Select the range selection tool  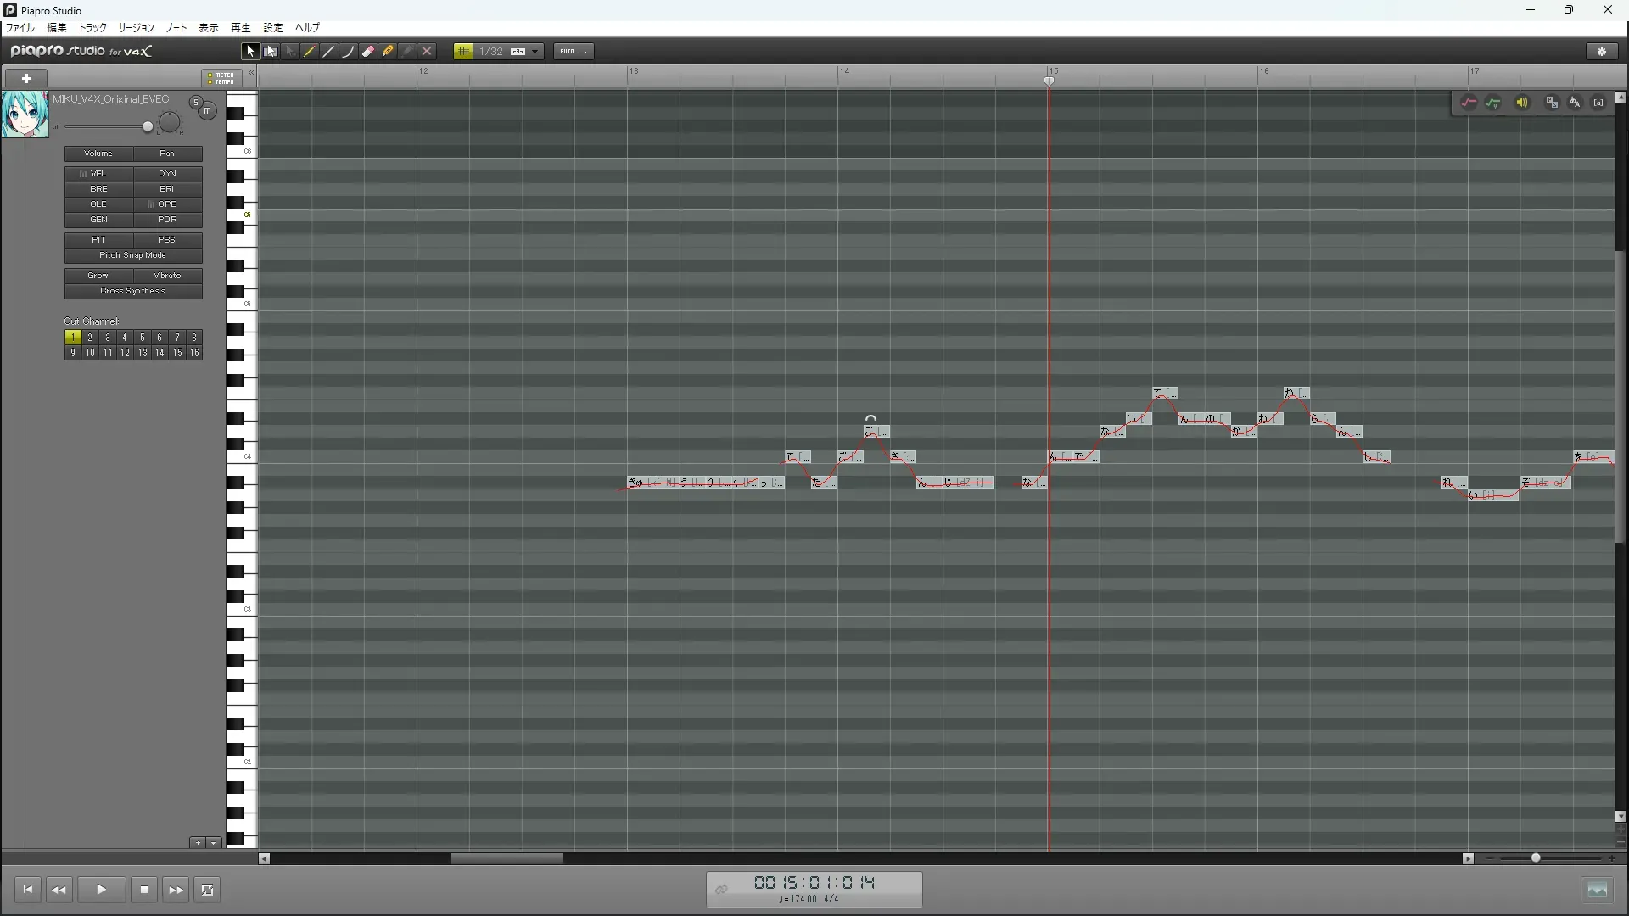coord(271,52)
